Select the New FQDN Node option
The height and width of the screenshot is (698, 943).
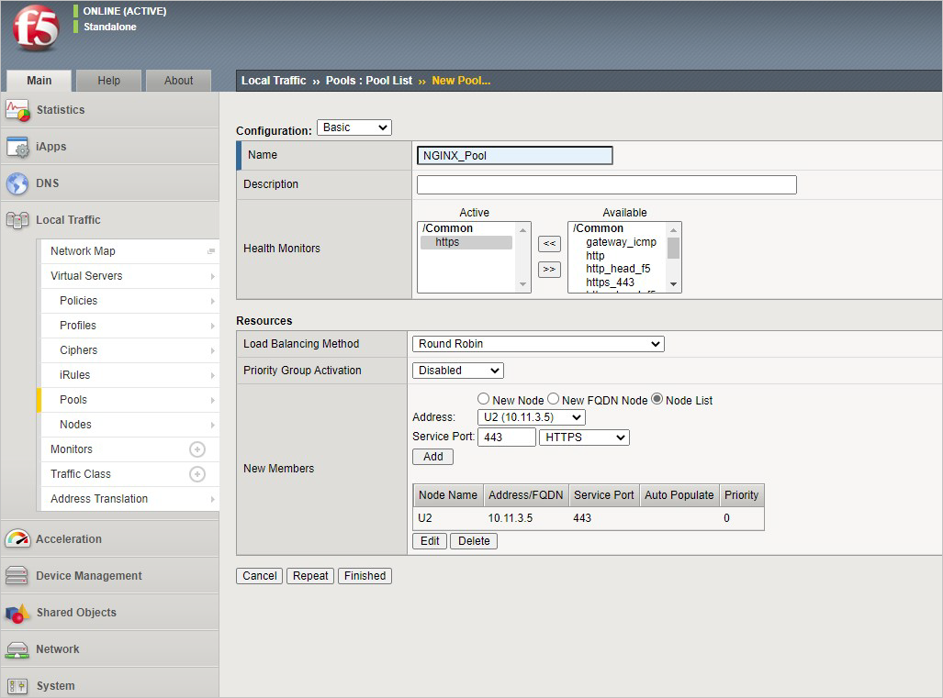(x=553, y=399)
